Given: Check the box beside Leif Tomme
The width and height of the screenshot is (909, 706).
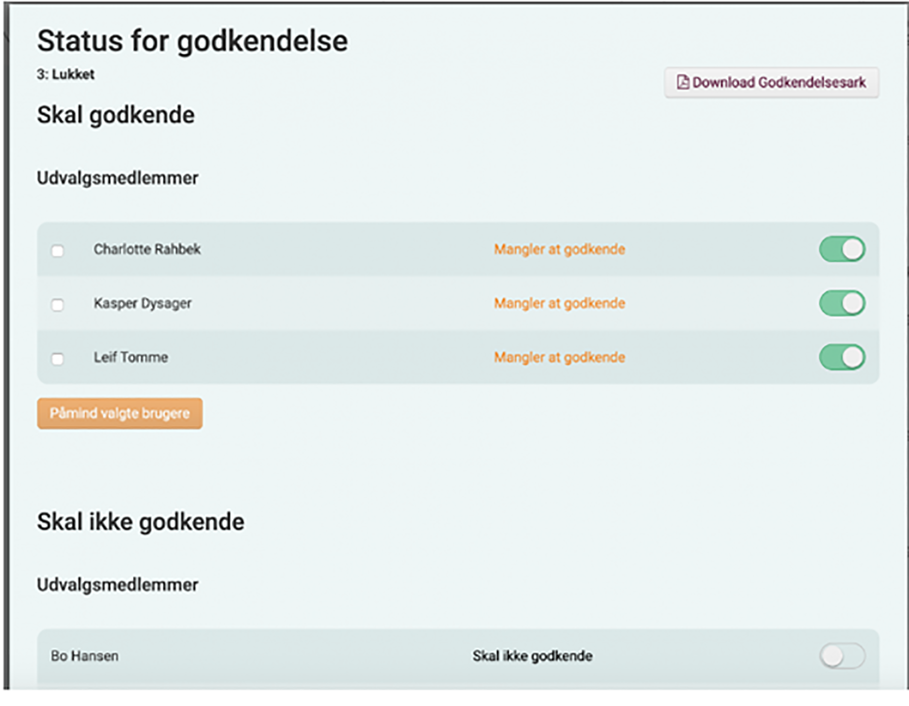Looking at the screenshot, I should 58,359.
